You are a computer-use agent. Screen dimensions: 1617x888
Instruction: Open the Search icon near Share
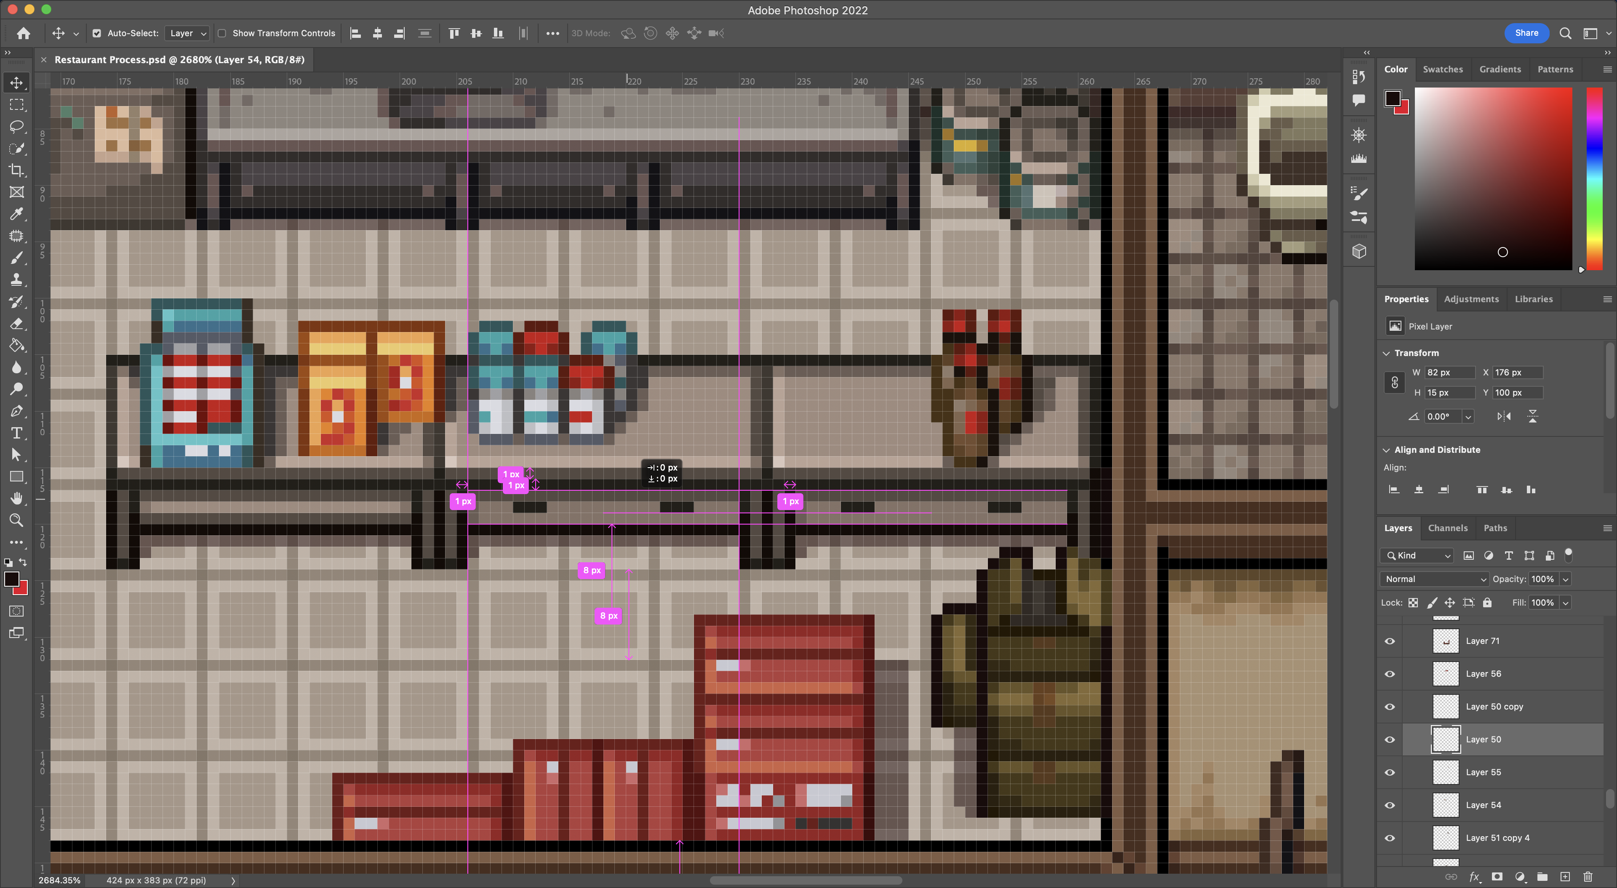click(1566, 33)
